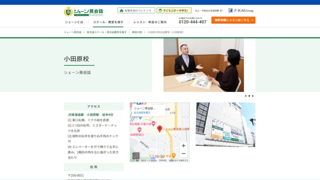This screenshot has width=320, height=180.
Task: Click 地図の誤りを報告する map link
Action: [x=178, y=161]
